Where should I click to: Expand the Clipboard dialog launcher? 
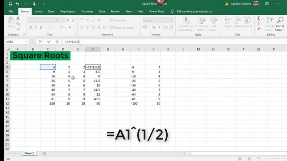point(24,34)
